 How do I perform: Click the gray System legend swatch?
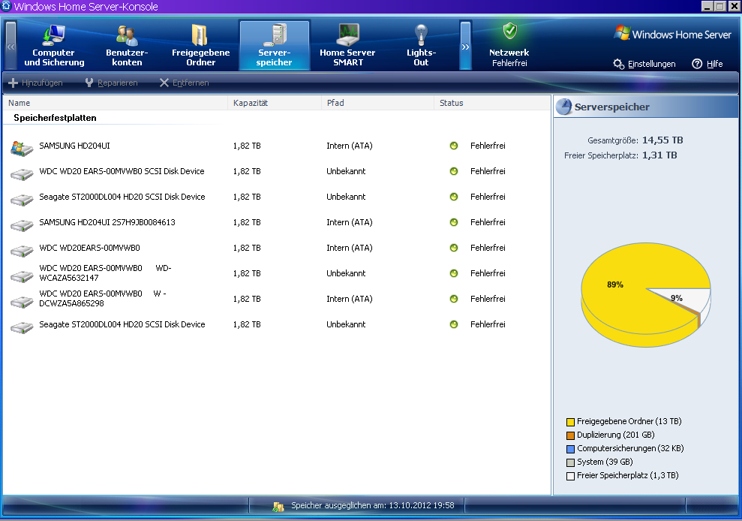click(570, 462)
